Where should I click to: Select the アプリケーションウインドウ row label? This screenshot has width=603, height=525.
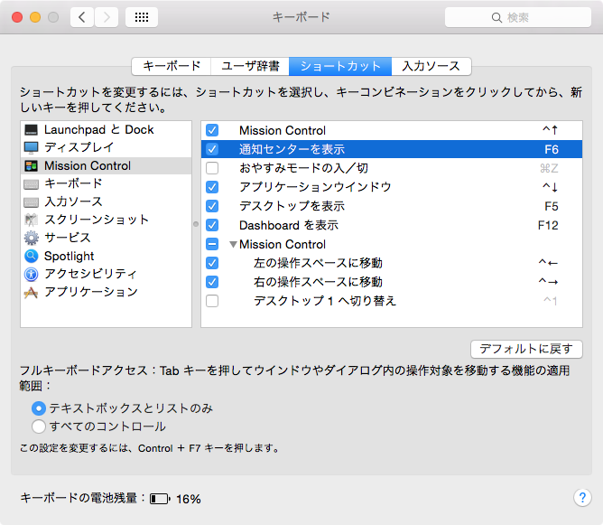[x=315, y=187]
